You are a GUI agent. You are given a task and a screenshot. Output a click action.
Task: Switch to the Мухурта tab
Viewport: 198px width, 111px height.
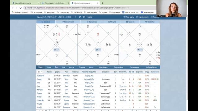click(112, 22)
